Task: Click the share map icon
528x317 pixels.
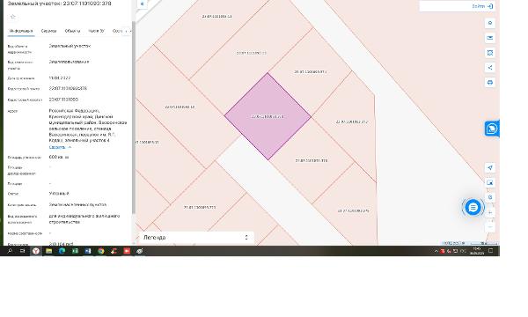Action: (490, 68)
